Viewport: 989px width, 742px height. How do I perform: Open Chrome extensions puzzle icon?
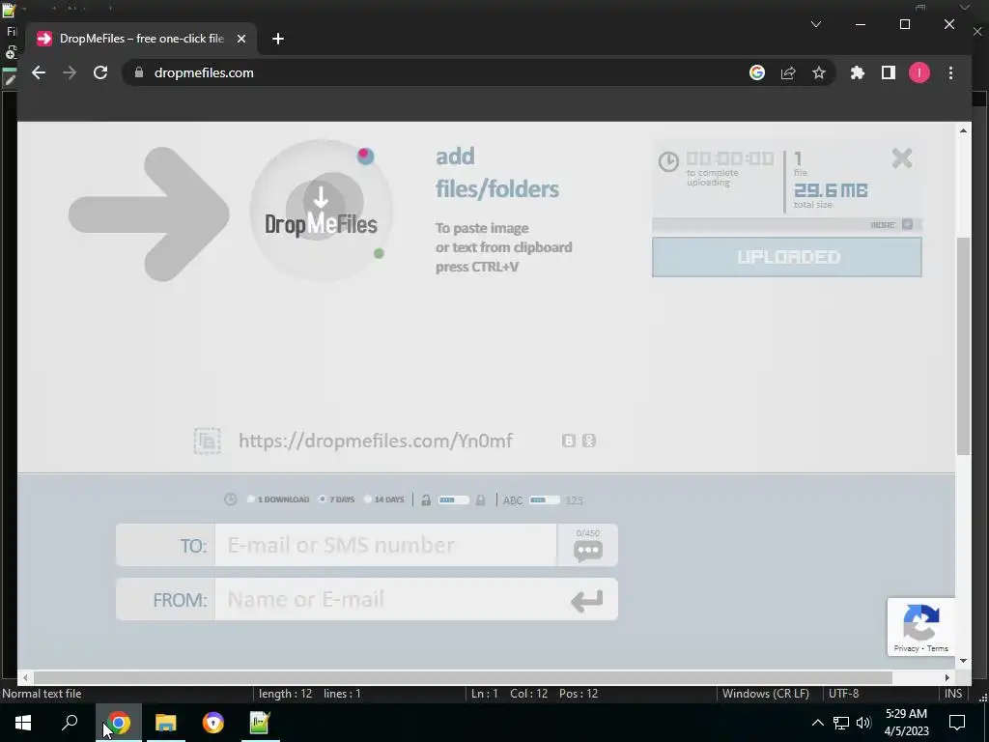point(858,72)
